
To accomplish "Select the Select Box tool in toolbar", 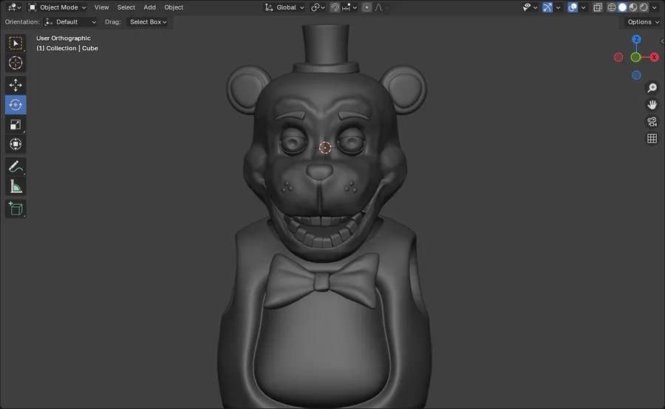I will coord(16,44).
